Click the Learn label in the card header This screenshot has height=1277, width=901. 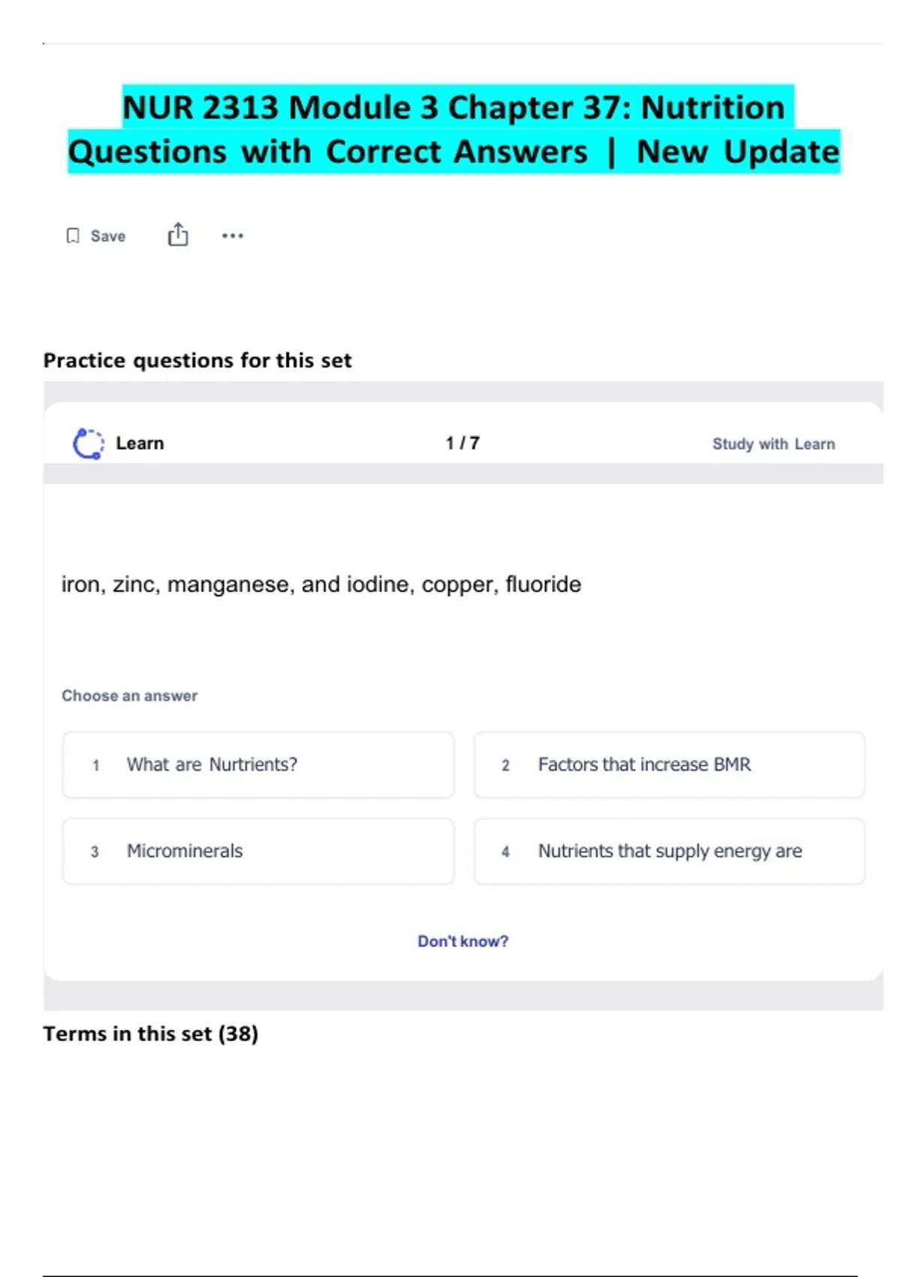point(140,443)
